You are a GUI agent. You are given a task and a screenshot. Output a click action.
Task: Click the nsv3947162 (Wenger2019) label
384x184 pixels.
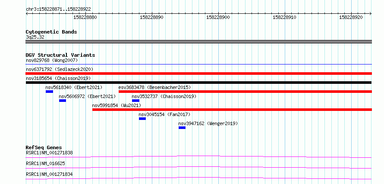208,123
